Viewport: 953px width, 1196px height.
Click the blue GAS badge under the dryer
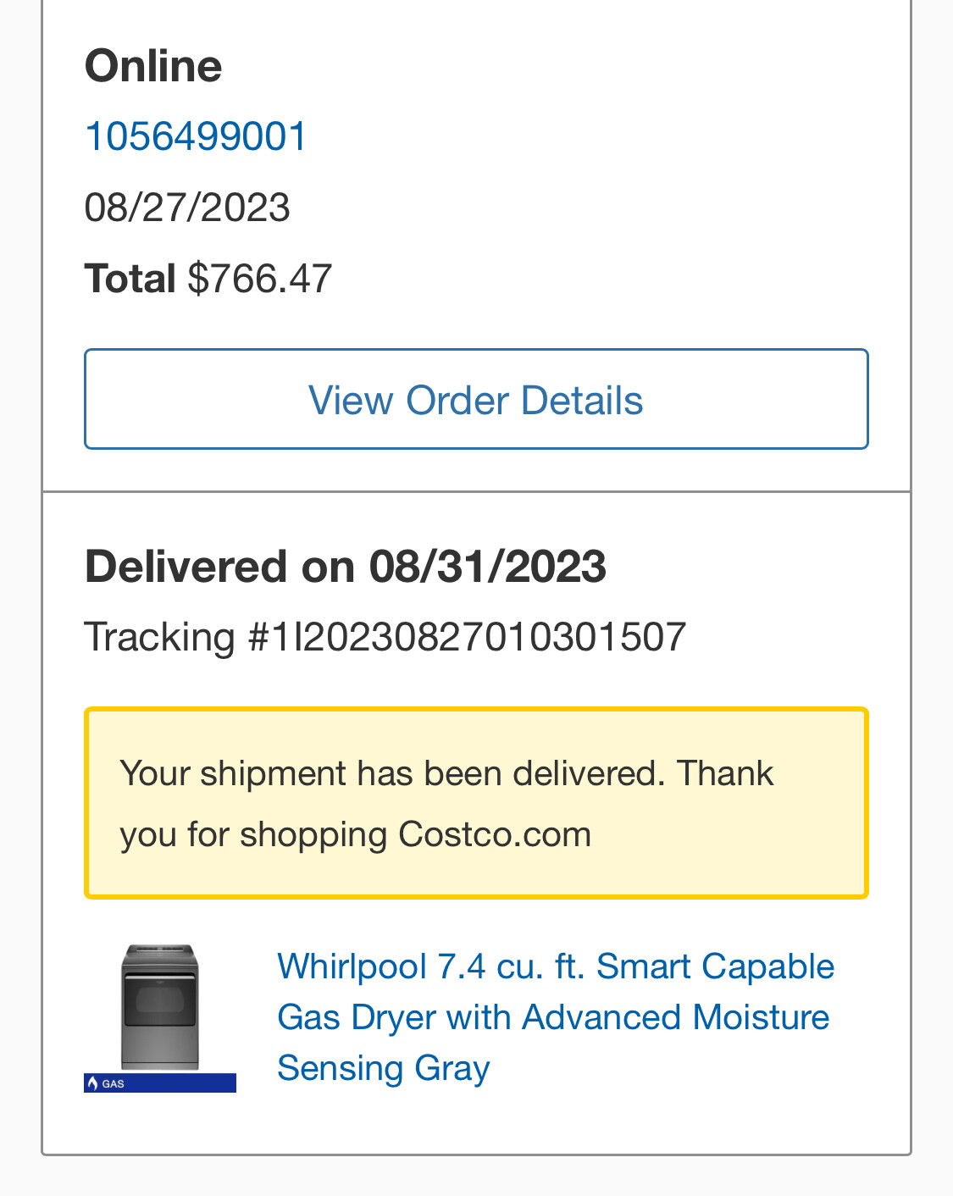point(160,1083)
